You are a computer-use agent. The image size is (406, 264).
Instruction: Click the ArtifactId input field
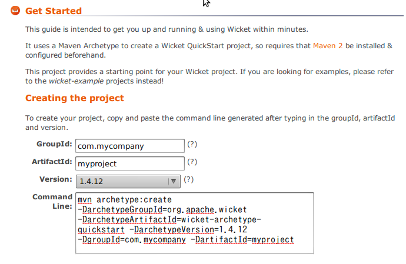pyautogui.click(x=130, y=163)
